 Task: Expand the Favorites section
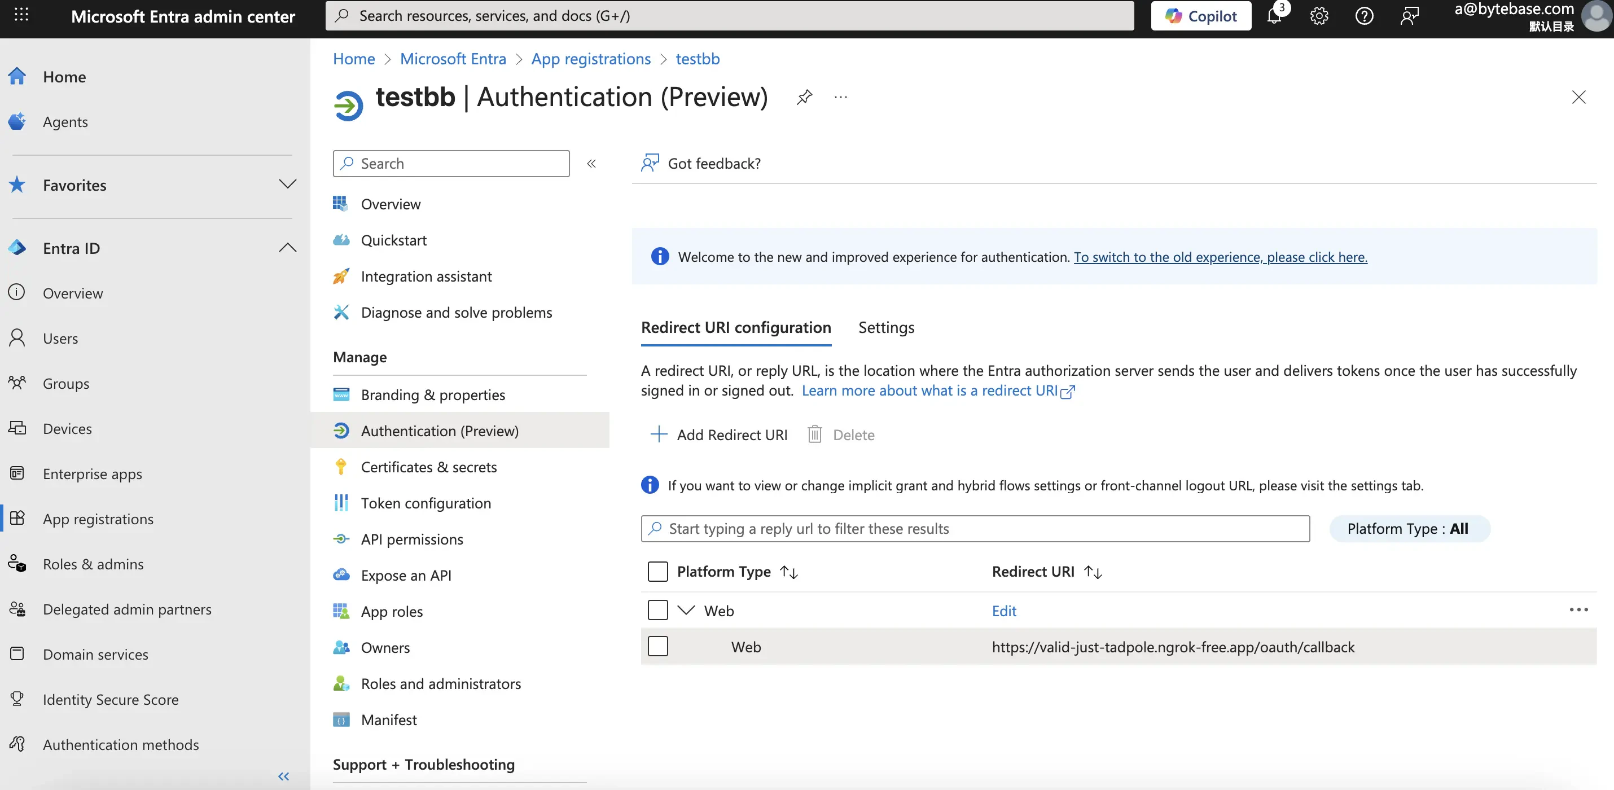click(287, 184)
